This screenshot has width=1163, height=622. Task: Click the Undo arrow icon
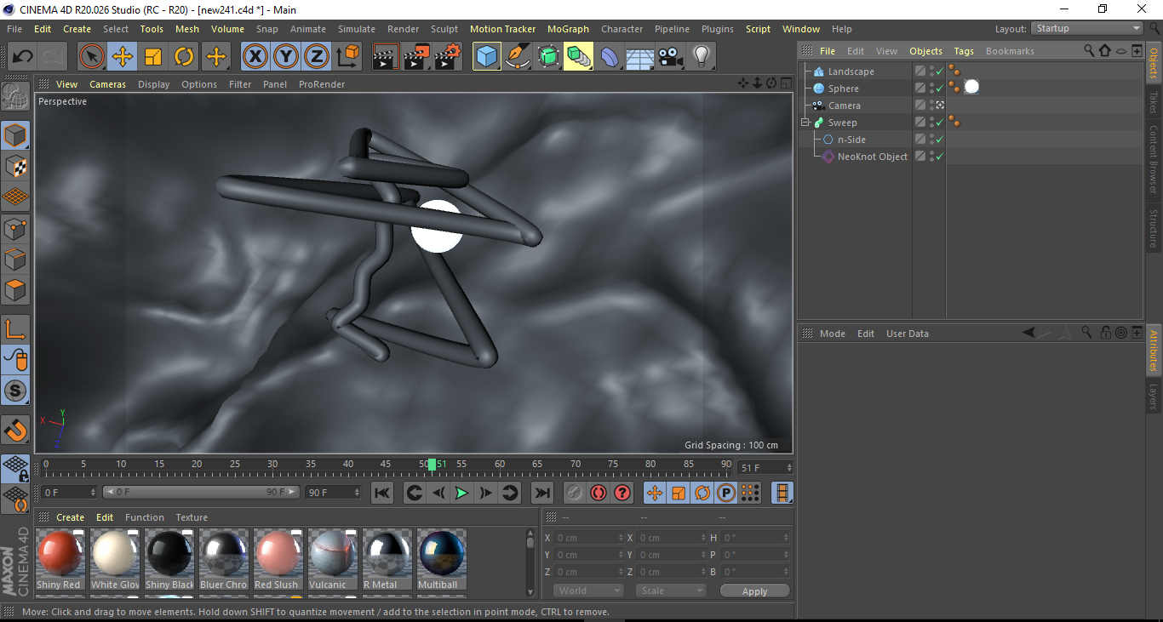pyautogui.click(x=23, y=57)
